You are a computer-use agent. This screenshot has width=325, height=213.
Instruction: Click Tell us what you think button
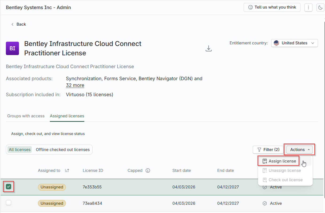(272, 7)
